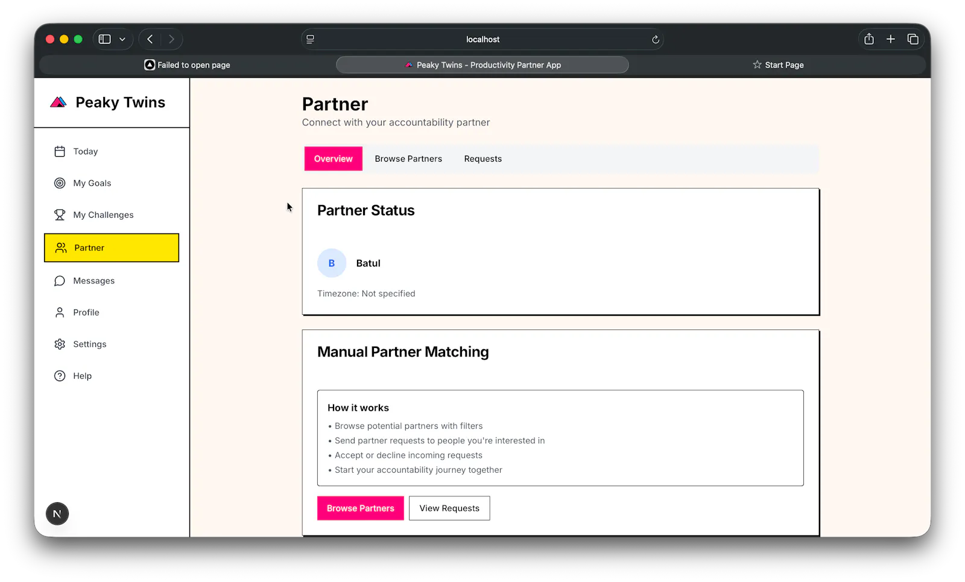
Task: Go forward with the browser arrow
Action: [x=171, y=39]
